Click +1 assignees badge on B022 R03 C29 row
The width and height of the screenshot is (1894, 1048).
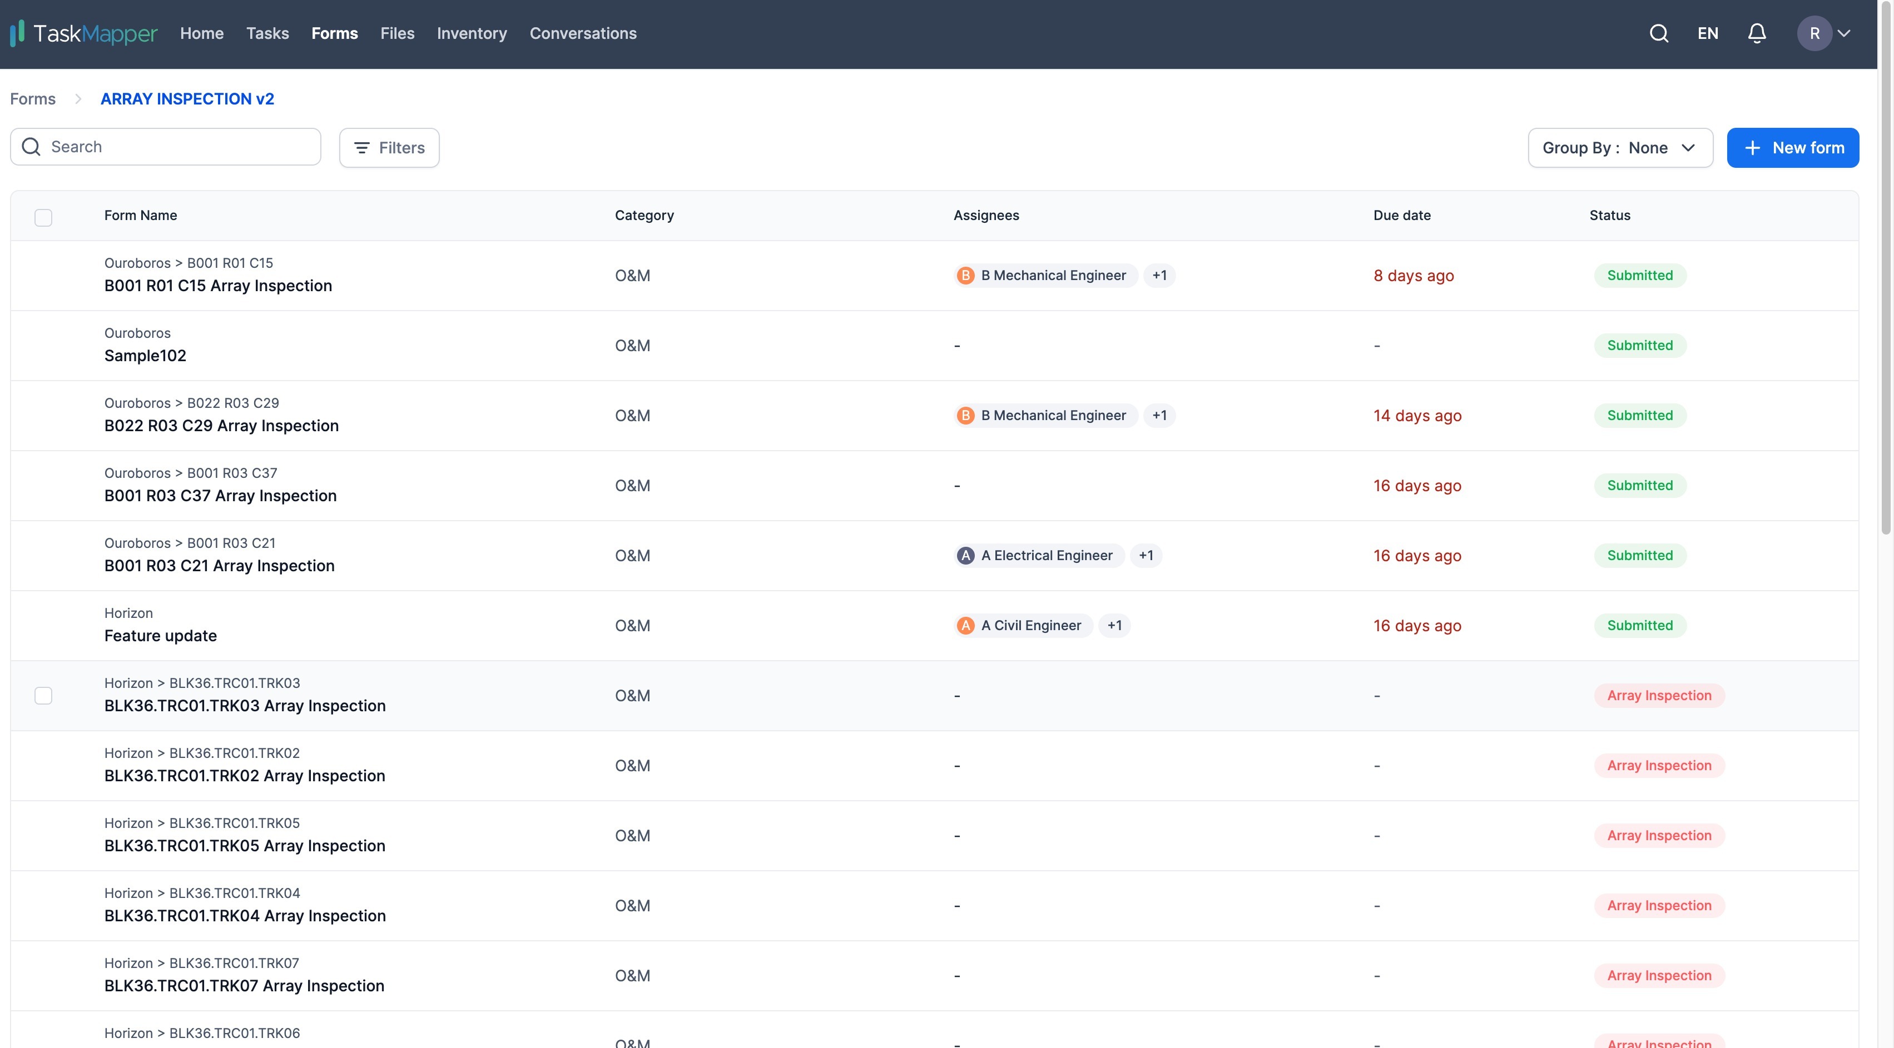[x=1159, y=415]
